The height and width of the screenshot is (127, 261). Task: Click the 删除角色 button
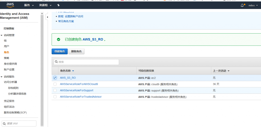pyautogui.click(x=76, y=51)
